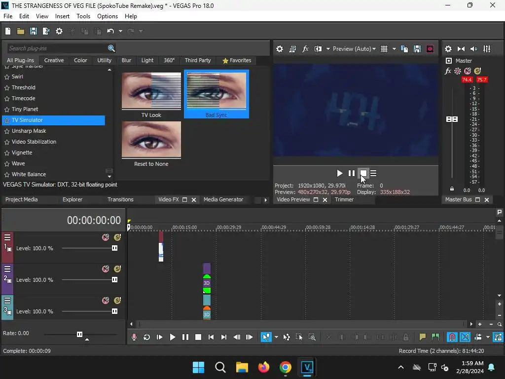This screenshot has width=505, height=379.
Task: Adjust track 2 Level slider handle
Action: click(114, 280)
